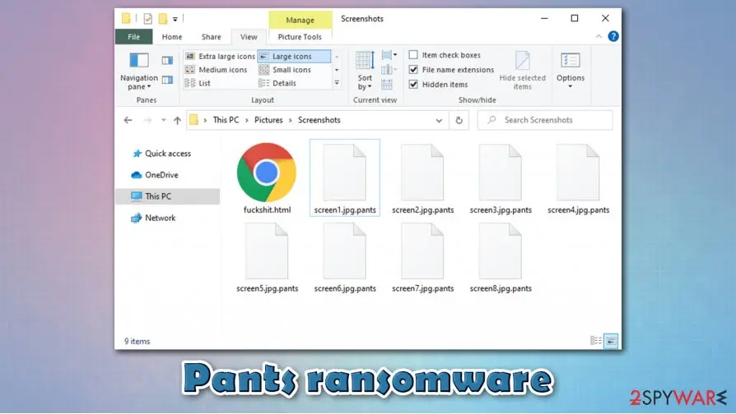Collapse the ribbon with the chevron
Screen dimensions: 736x414
(599, 36)
